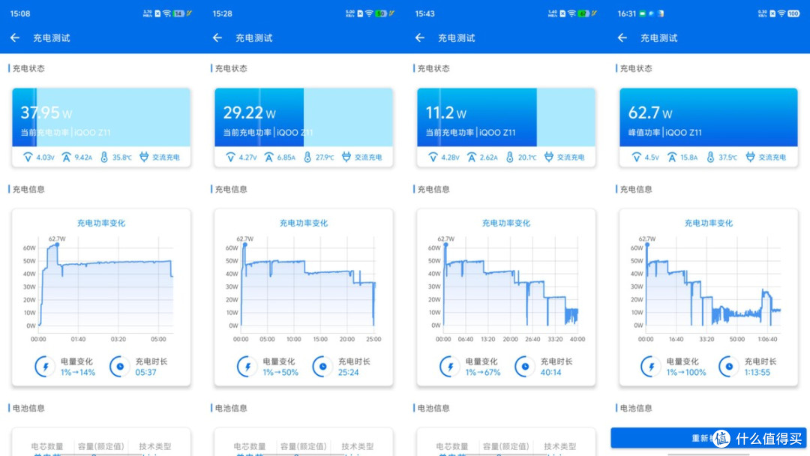The height and width of the screenshot is (456, 810).
Task: Tap clock icon next to 05:37 duration
Action: 120,367
